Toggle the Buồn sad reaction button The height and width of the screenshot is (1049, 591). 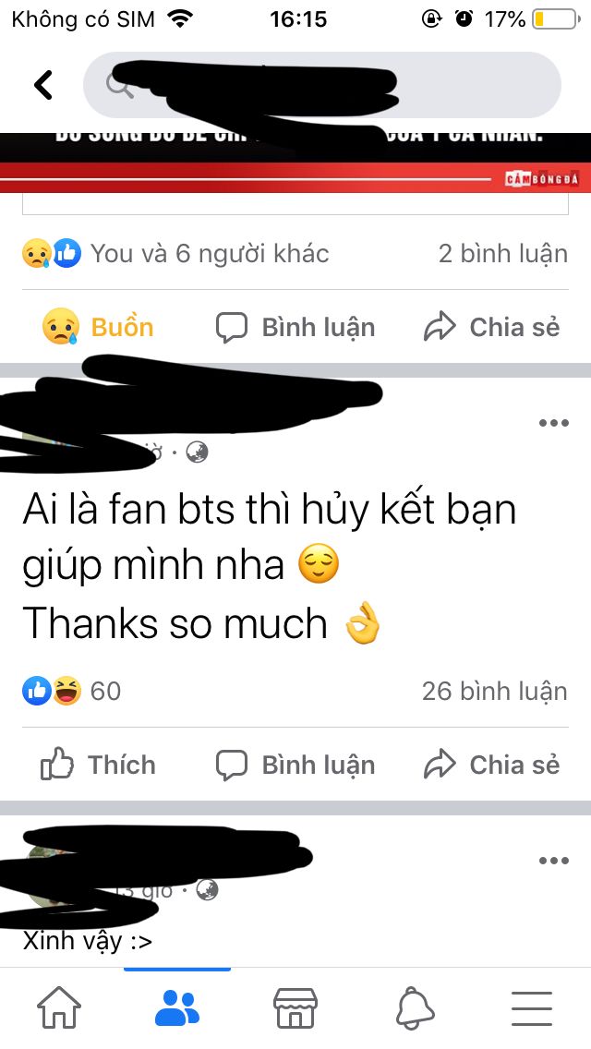tap(98, 327)
